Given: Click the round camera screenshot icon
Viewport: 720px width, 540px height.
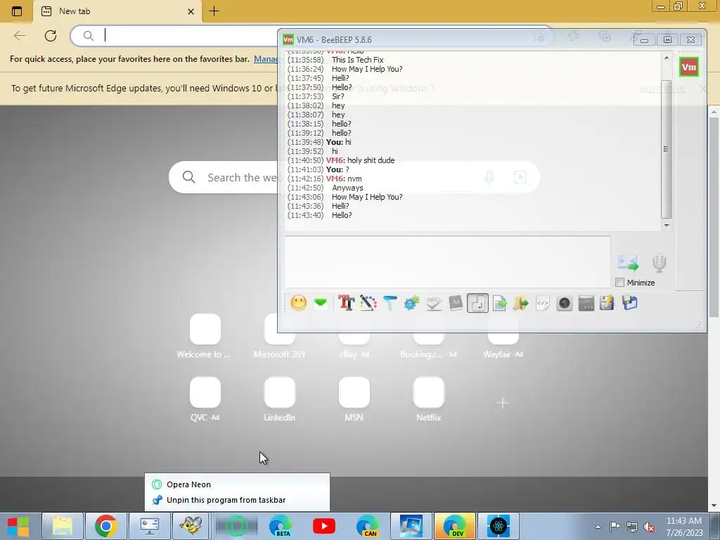Looking at the screenshot, I should (565, 303).
